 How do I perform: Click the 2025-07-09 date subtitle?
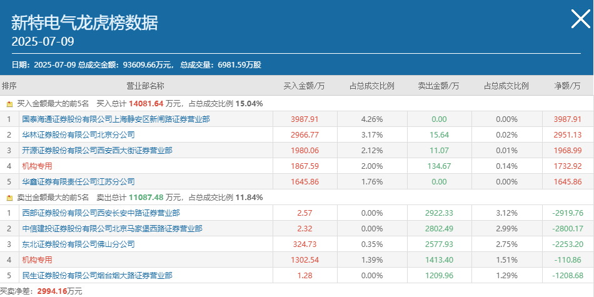click(43, 41)
